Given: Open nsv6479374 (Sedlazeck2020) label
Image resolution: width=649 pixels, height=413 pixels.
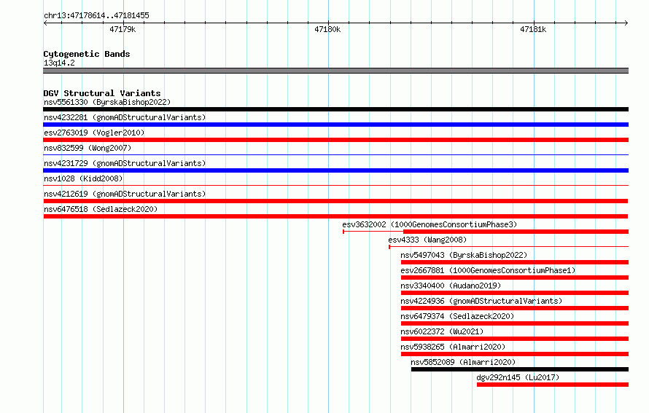Looking at the screenshot, I should tap(457, 316).
